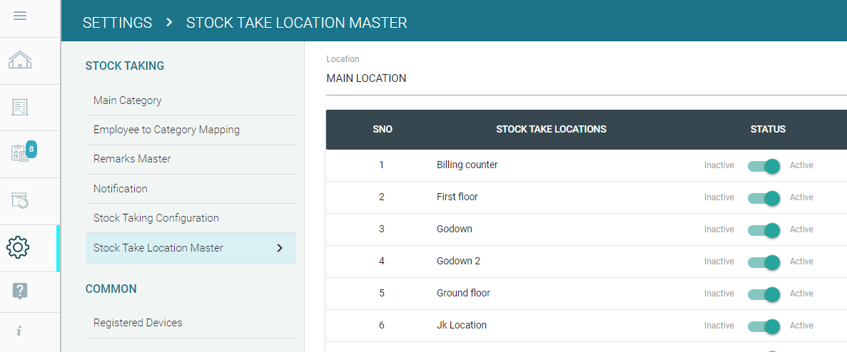Go to Registered Devices

tap(138, 323)
